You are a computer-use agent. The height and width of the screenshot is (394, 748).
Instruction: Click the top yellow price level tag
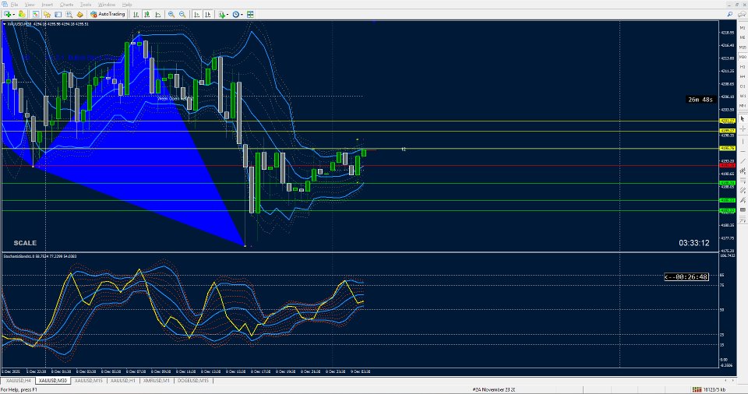pyautogui.click(x=727, y=121)
